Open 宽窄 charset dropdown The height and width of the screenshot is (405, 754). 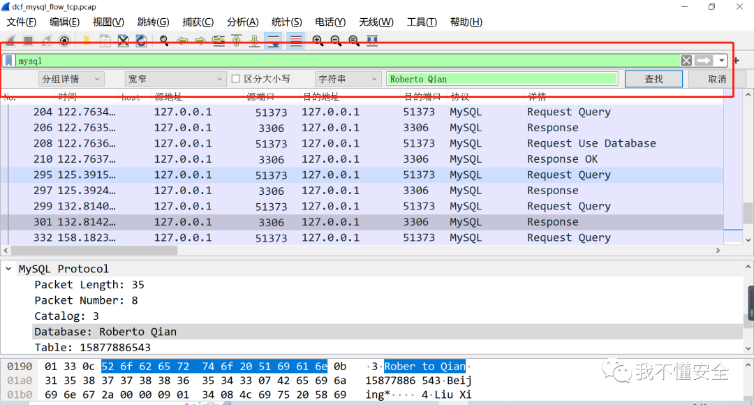coord(175,79)
